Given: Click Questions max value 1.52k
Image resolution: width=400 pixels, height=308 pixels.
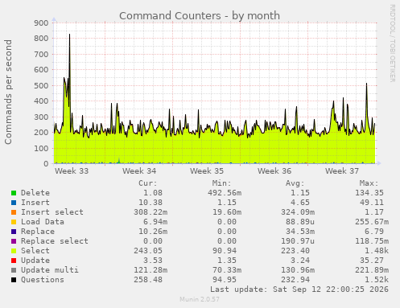Looking at the screenshot, I should coord(377,280).
